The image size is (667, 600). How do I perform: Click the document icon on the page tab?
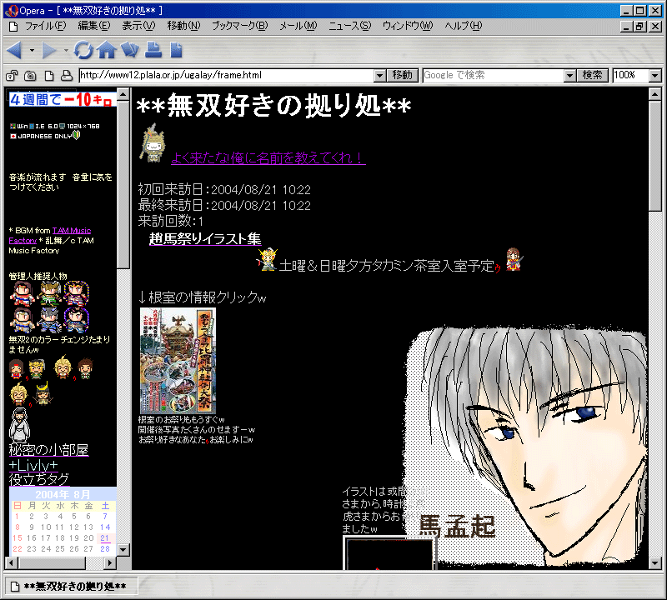(15, 587)
